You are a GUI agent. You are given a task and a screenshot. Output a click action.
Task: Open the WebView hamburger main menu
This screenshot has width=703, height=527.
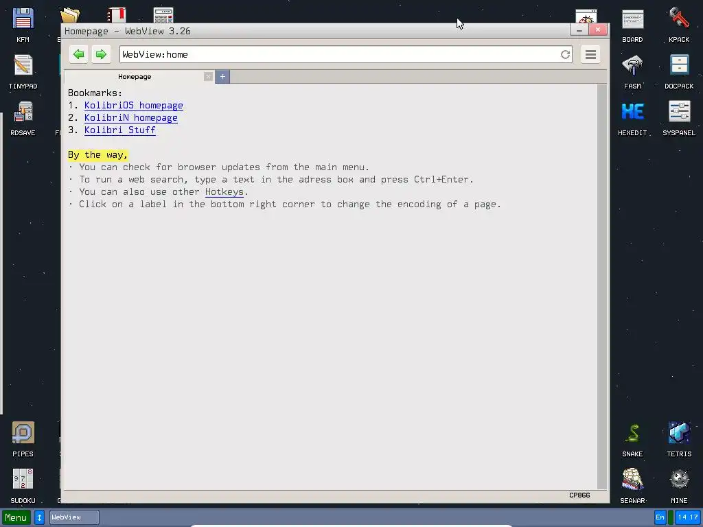(x=590, y=54)
